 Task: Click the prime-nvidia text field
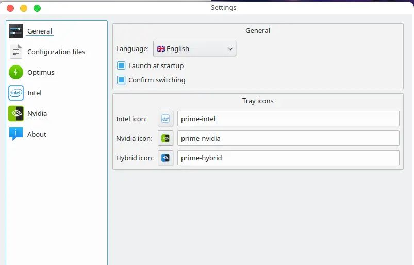tap(288, 138)
